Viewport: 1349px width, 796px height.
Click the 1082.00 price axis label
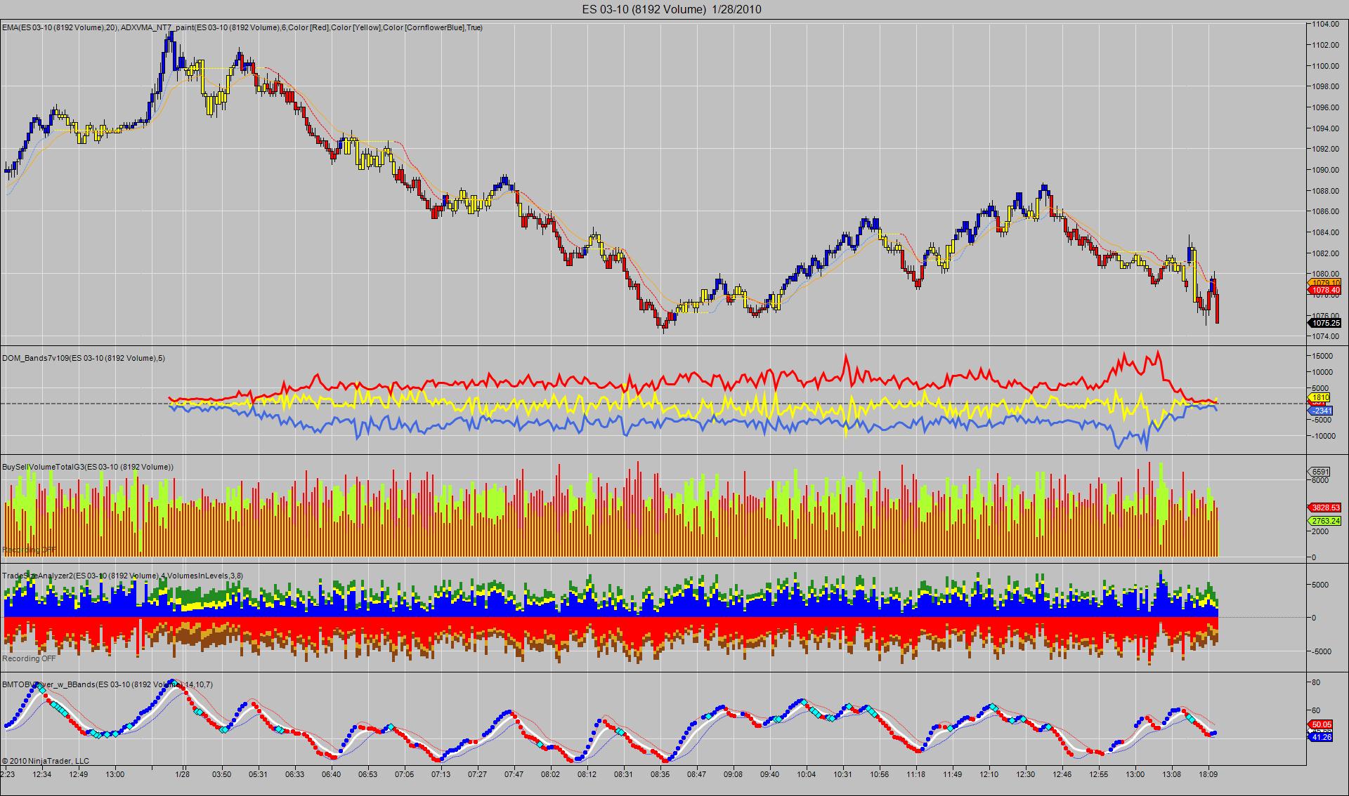coord(1324,253)
